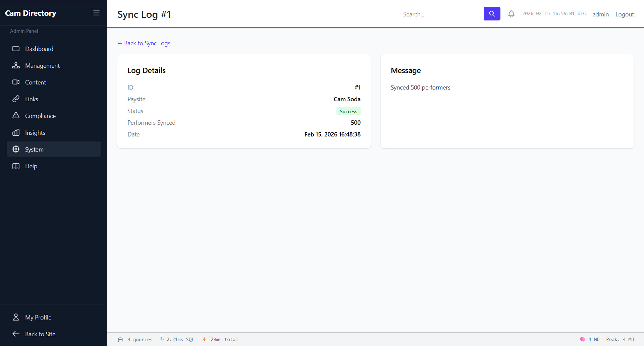Viewport: 644px width, 346px height.
Task: Click the admin username link
Action: (x=600, y=14)
